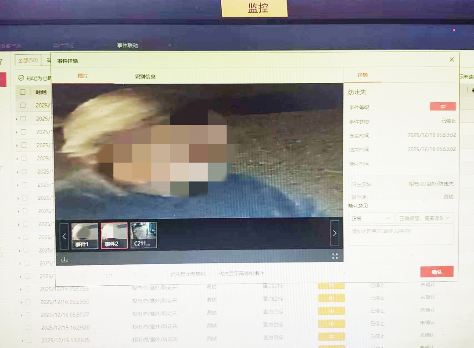This screenshot has width=474, height=348.
Task: Open fullscreen view of the event picture
Action: [x=334, y=256]
